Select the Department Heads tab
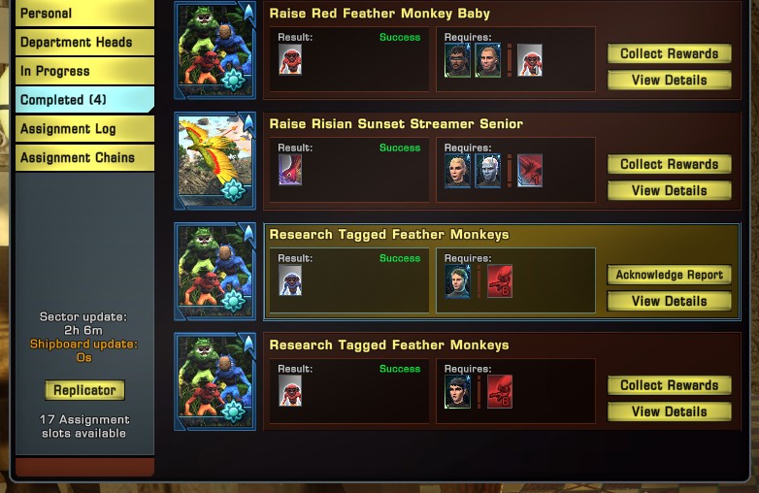Viewport: 759px width, 493px height. (x=84, y=42)
